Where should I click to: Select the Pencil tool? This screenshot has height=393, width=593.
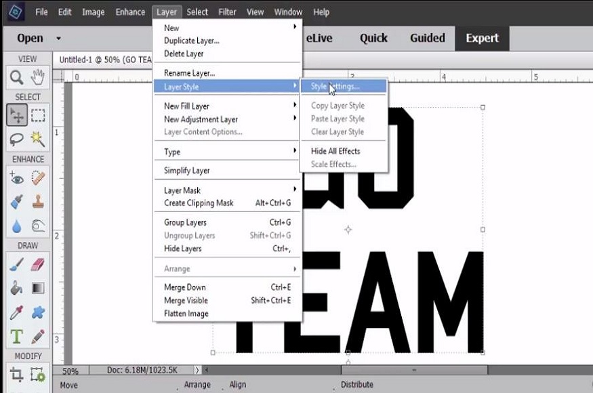tap(38, 337)
